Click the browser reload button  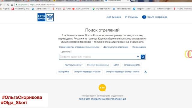point(8,5)
